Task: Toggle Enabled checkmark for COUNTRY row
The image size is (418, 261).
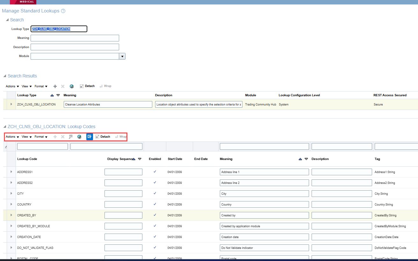Action: coord(155,204)
